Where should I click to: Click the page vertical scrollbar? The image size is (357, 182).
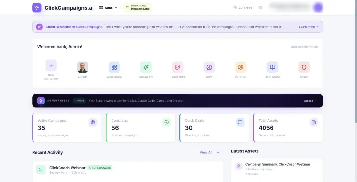(356, 61)
